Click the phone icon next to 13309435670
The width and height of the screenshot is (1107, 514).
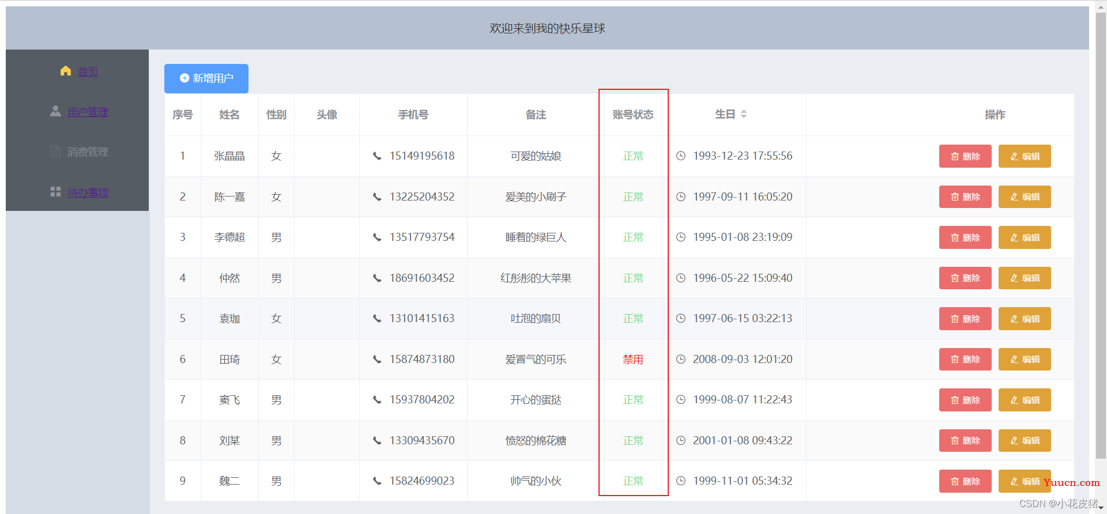pos(377,441)
